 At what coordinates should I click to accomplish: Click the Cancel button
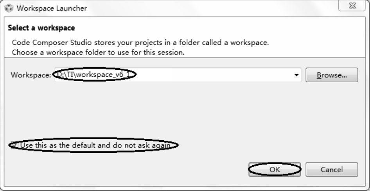(x=332, y=170)
